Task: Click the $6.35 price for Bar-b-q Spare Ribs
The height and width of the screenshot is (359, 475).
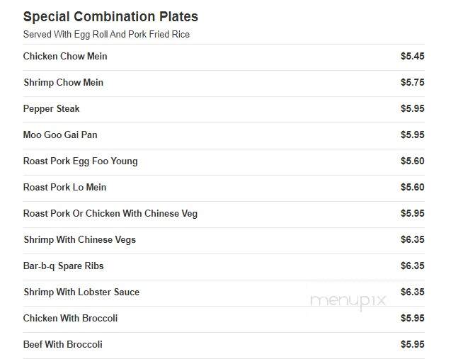Action: pos(412,266)
